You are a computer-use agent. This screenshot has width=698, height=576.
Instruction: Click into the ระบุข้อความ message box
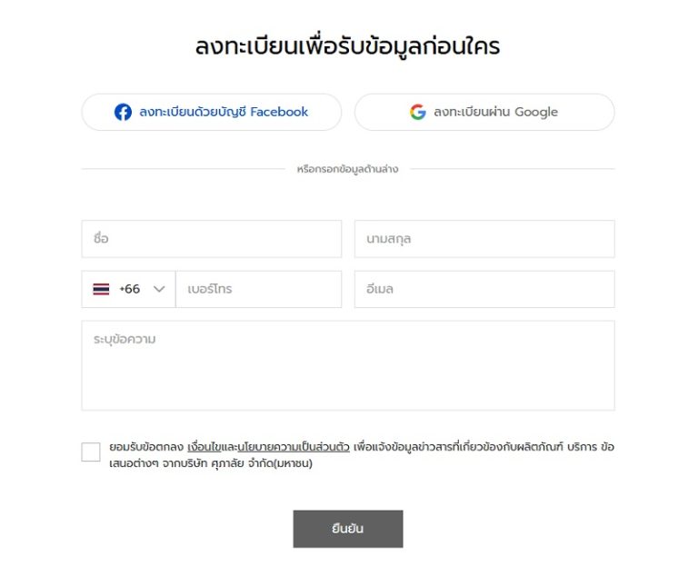348,365
